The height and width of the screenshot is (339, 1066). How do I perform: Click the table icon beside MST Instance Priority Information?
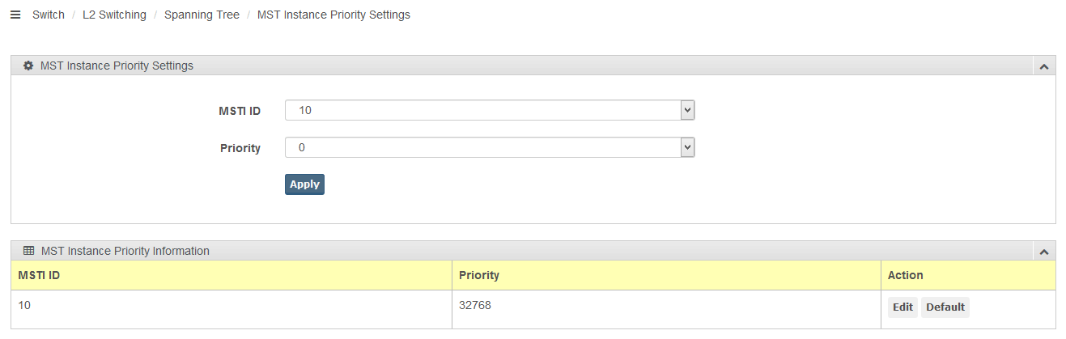coord(29,251)
